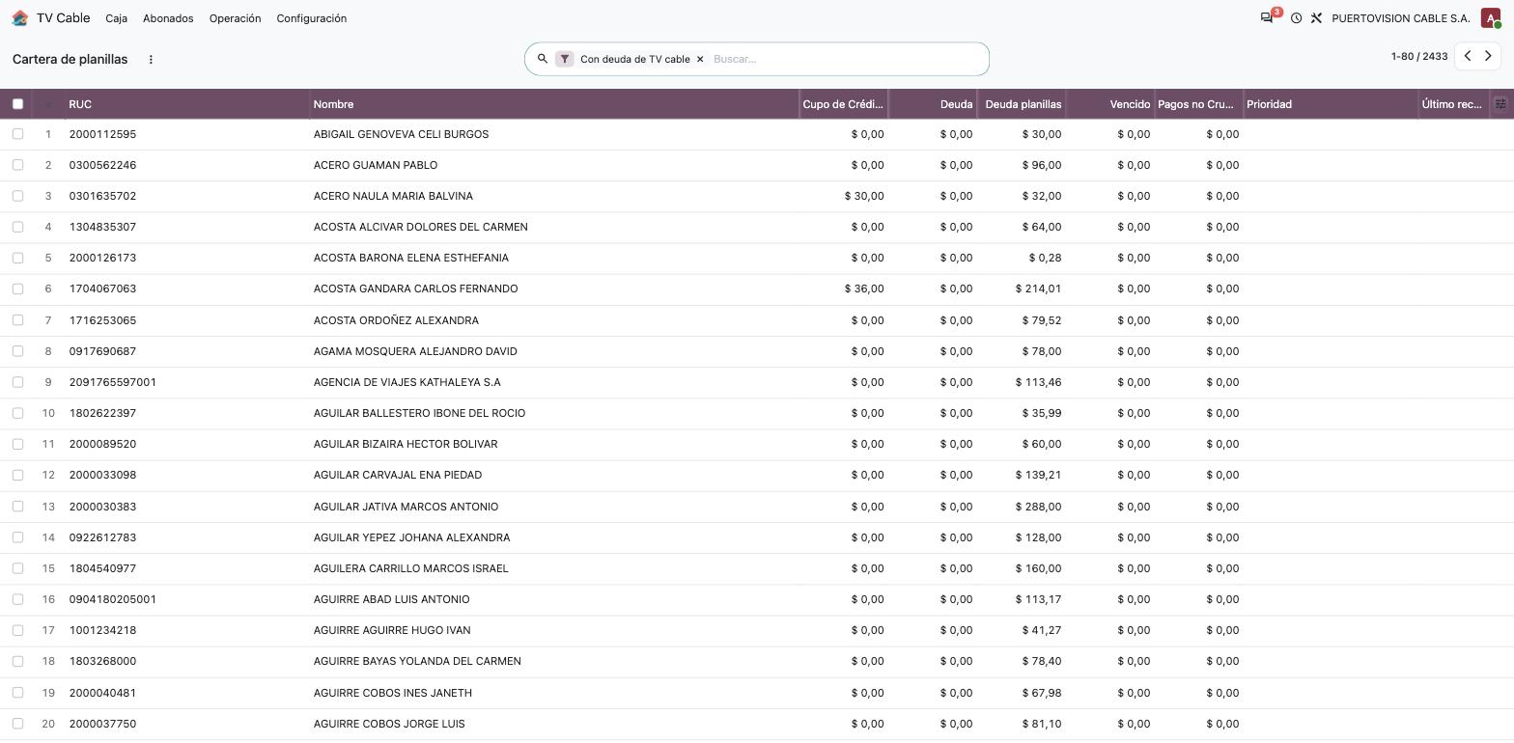Open the debug tools wrench icon
The width and height of the screenshot is (1514, 743).
(x=1316, y=18)
